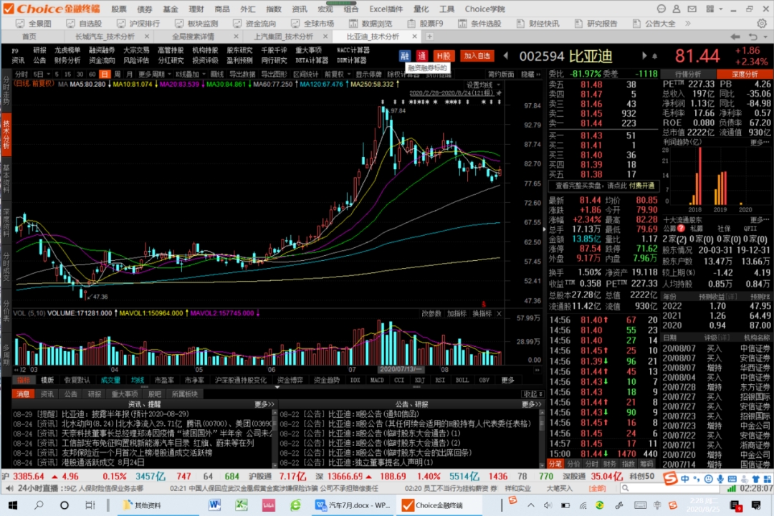Click the news list vertical scrollbar
Screen dimensions: 774x516
[x=274, y=437]
